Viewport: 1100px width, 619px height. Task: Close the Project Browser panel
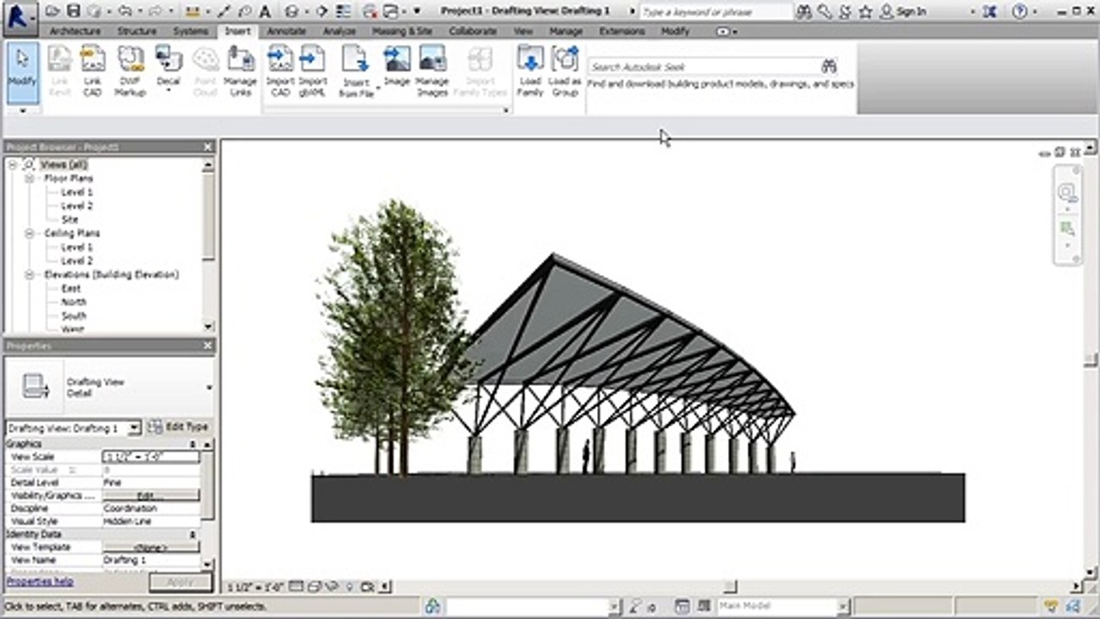(207, 147)
